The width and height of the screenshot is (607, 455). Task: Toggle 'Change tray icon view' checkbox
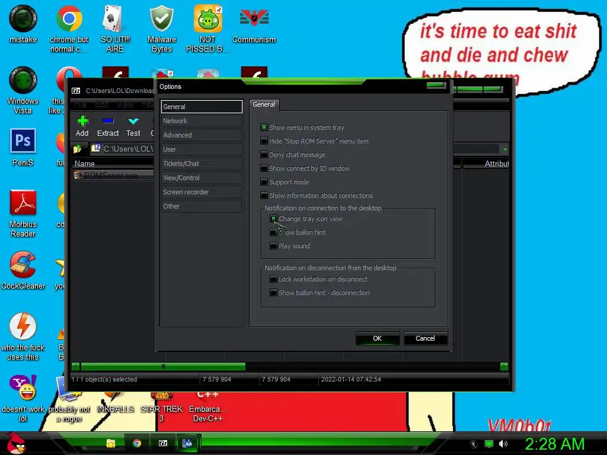(273, 219)
